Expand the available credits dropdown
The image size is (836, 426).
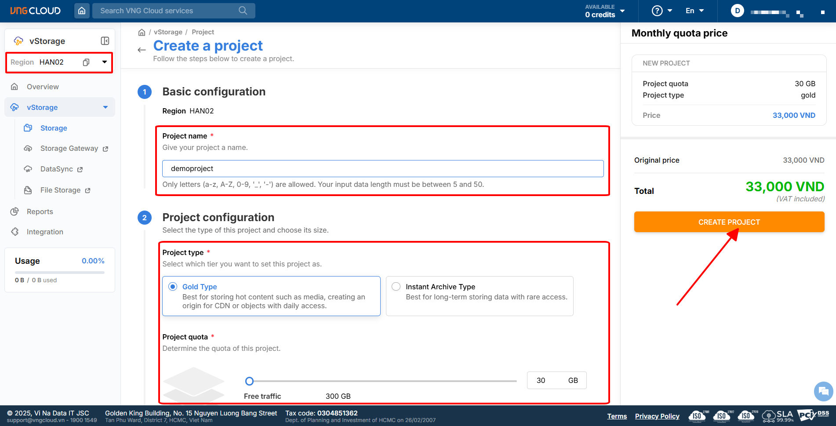[x=622, y=11]
